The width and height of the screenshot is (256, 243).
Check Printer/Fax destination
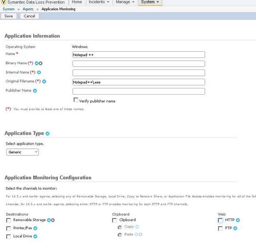tap(8, 228)
